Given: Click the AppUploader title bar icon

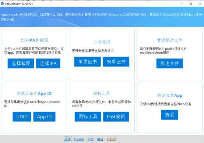Looking at the screenshot, I should (2, 4).
